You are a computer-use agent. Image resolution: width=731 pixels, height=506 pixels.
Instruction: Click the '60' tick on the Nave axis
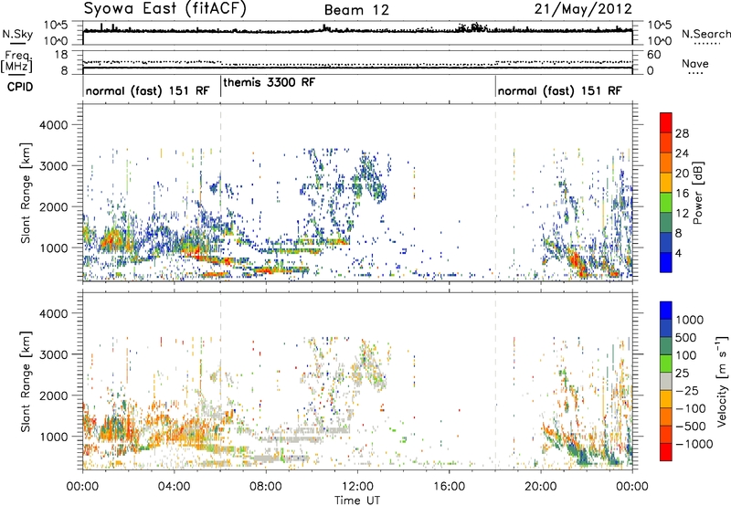[x=653, y=55]
